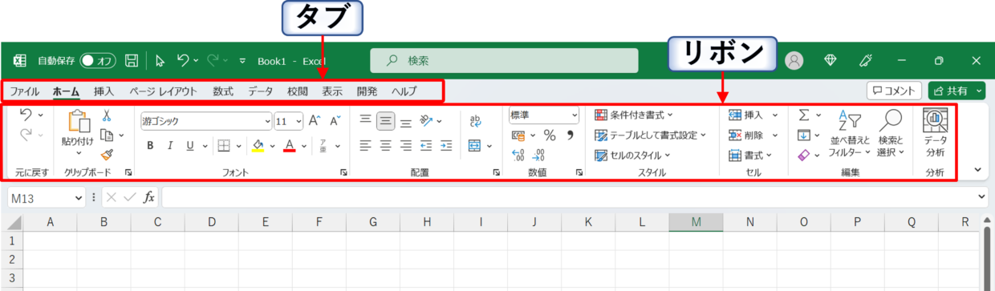Image resolution: width=995 pixels, height=291 pixels.
Task: Switch to the 挿入 tab
Action: (104, 91)
